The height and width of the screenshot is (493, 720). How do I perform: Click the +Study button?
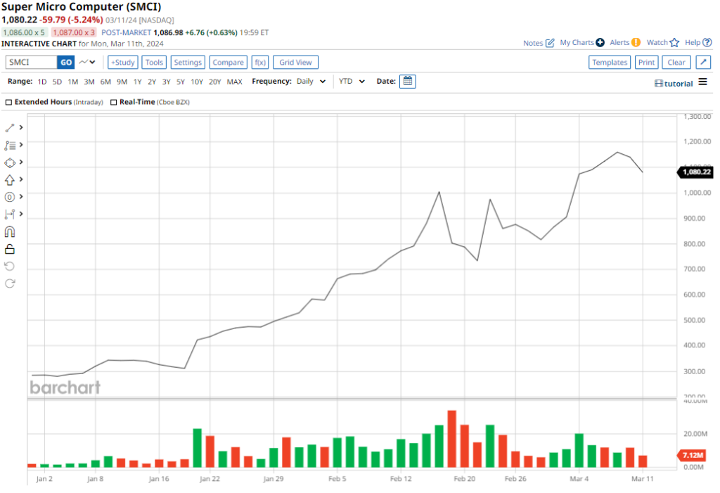(x=123, y=63)
